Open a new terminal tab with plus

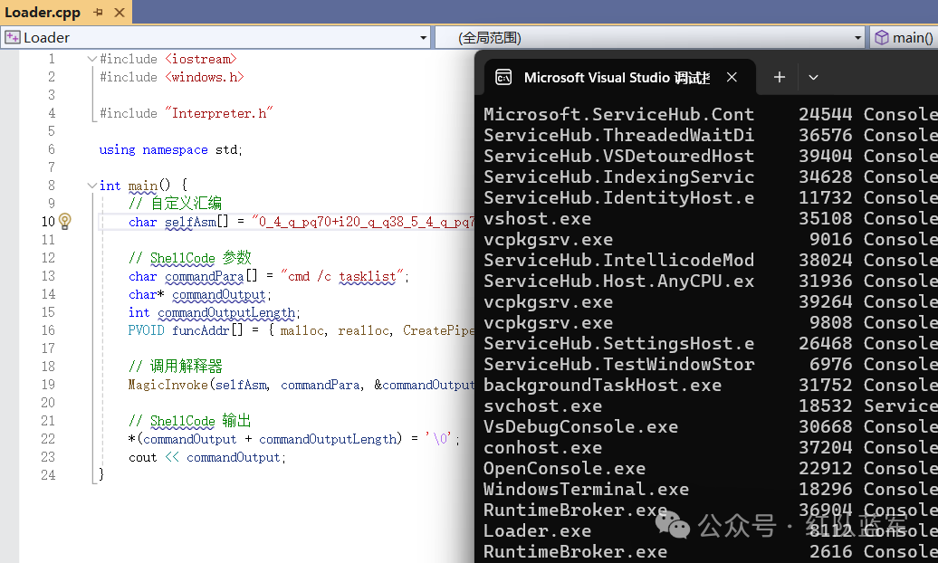click(779, 77)
